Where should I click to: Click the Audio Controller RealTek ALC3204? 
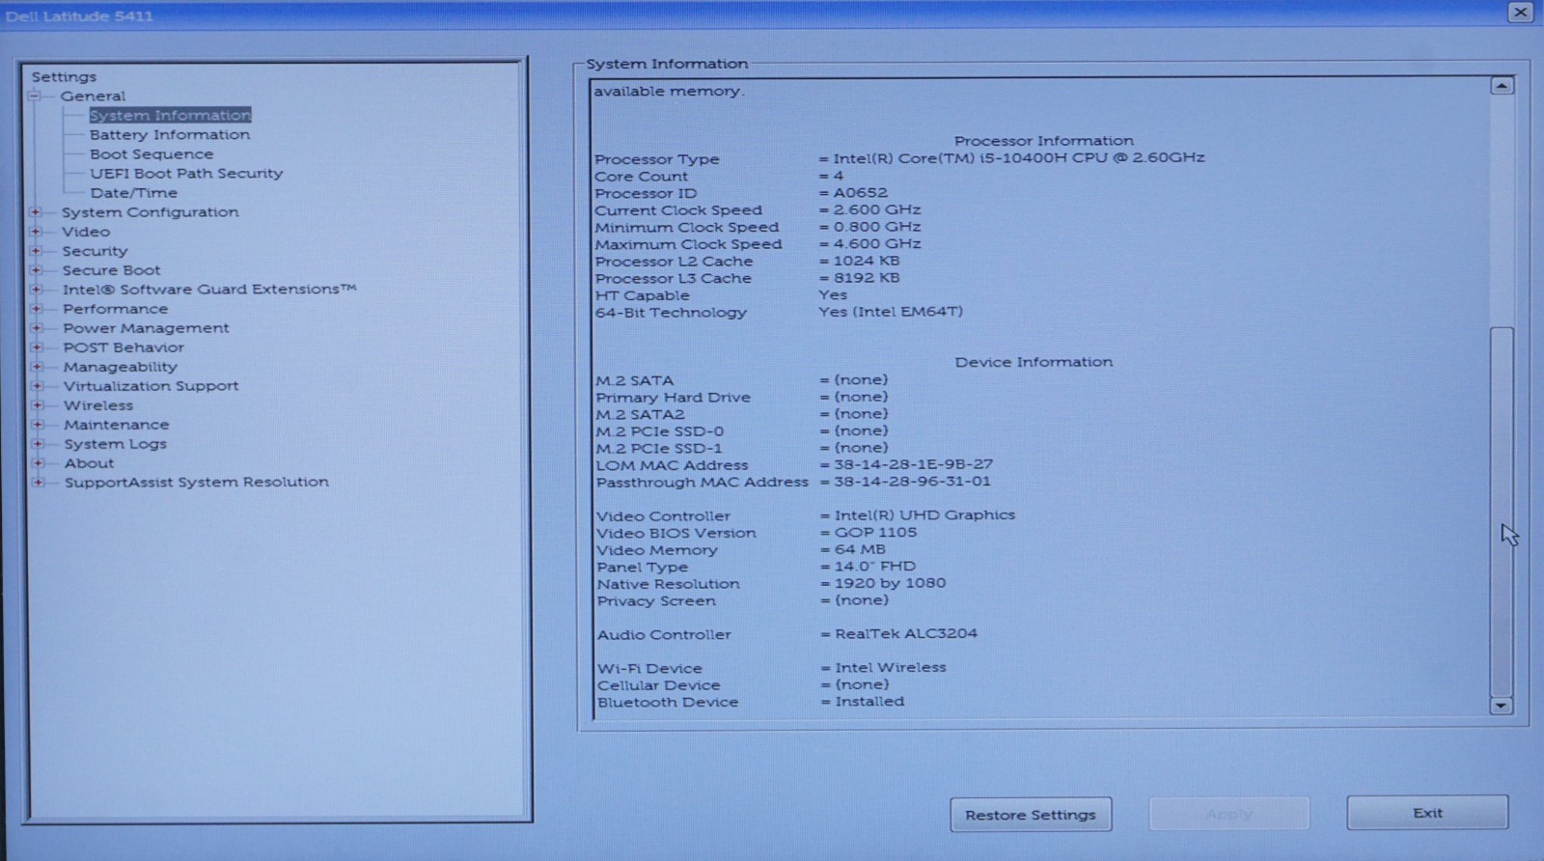point(906,634)
